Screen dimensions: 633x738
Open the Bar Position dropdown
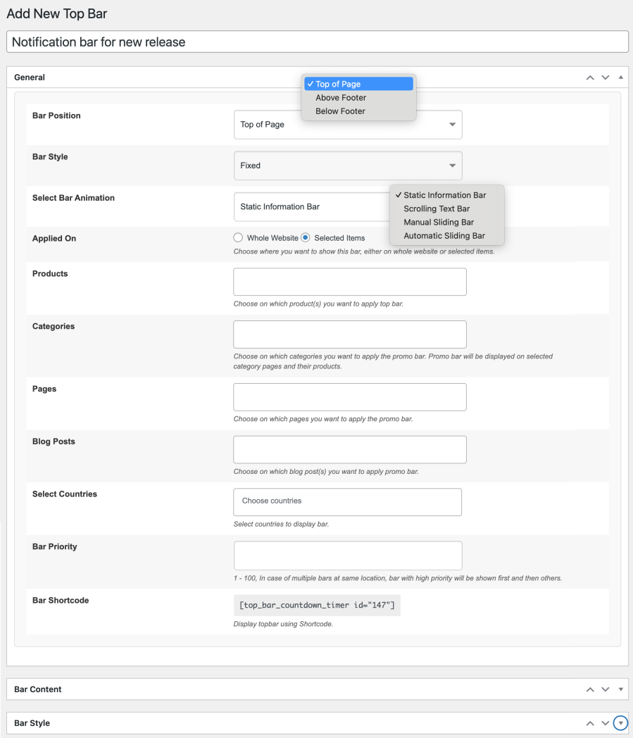pyautogui.click(x=348, y=125)
